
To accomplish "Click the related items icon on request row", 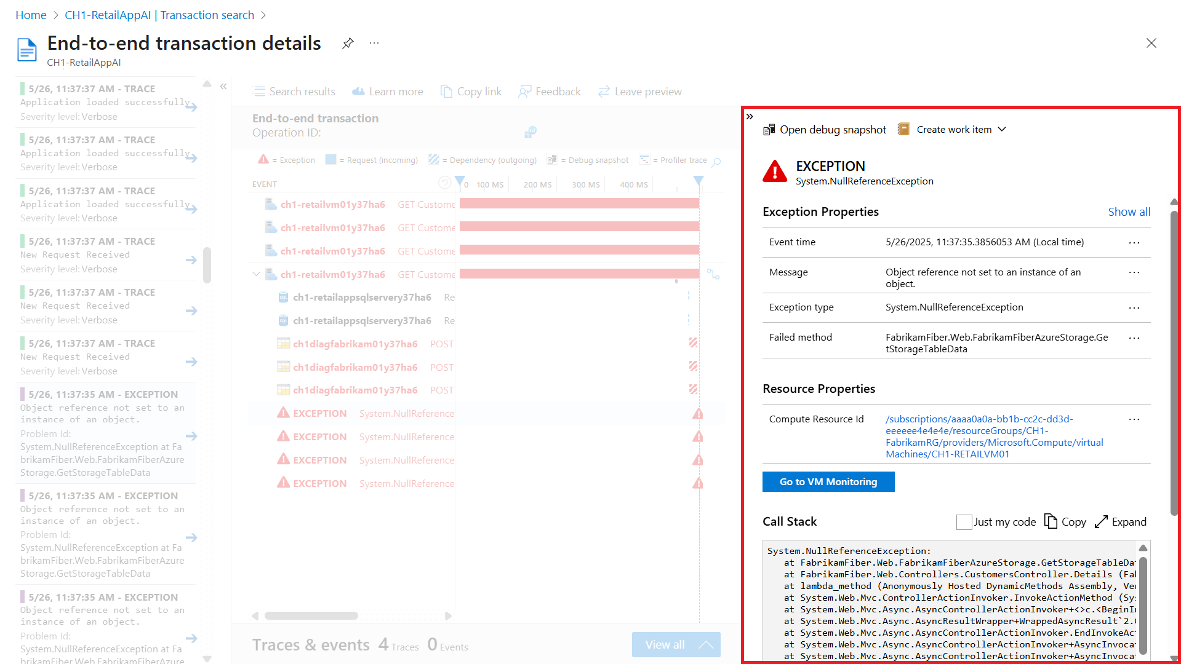I will click(713, 274).
